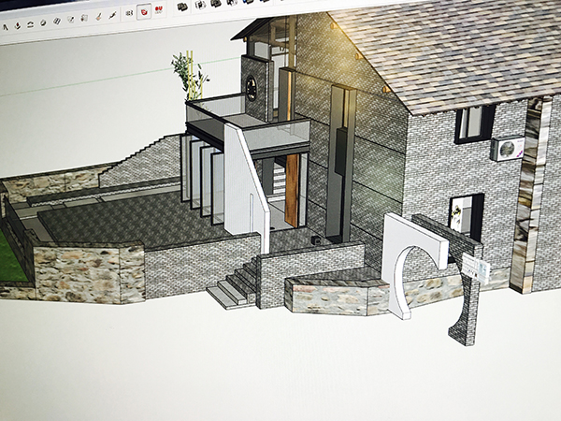The width and height of the screenshot is (561, 421).
Task: Select the air conditioner unit on the wall
Action: [507, 149]
